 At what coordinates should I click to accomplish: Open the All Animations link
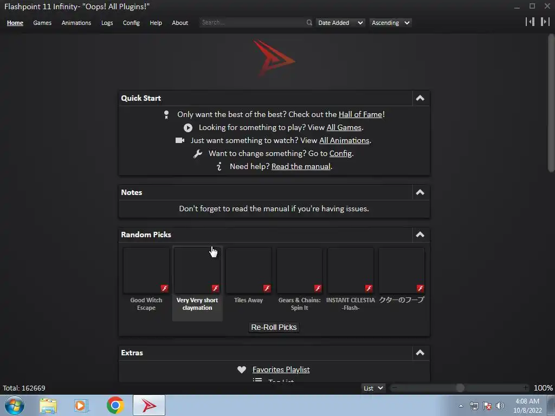tap(344, 140)
